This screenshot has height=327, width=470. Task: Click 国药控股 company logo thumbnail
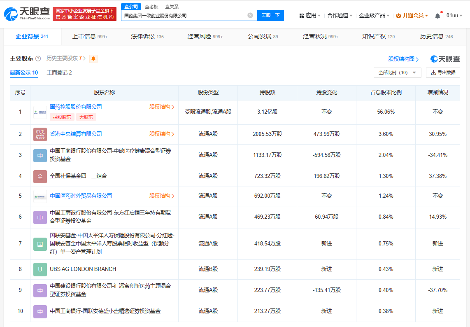(40, 112)
